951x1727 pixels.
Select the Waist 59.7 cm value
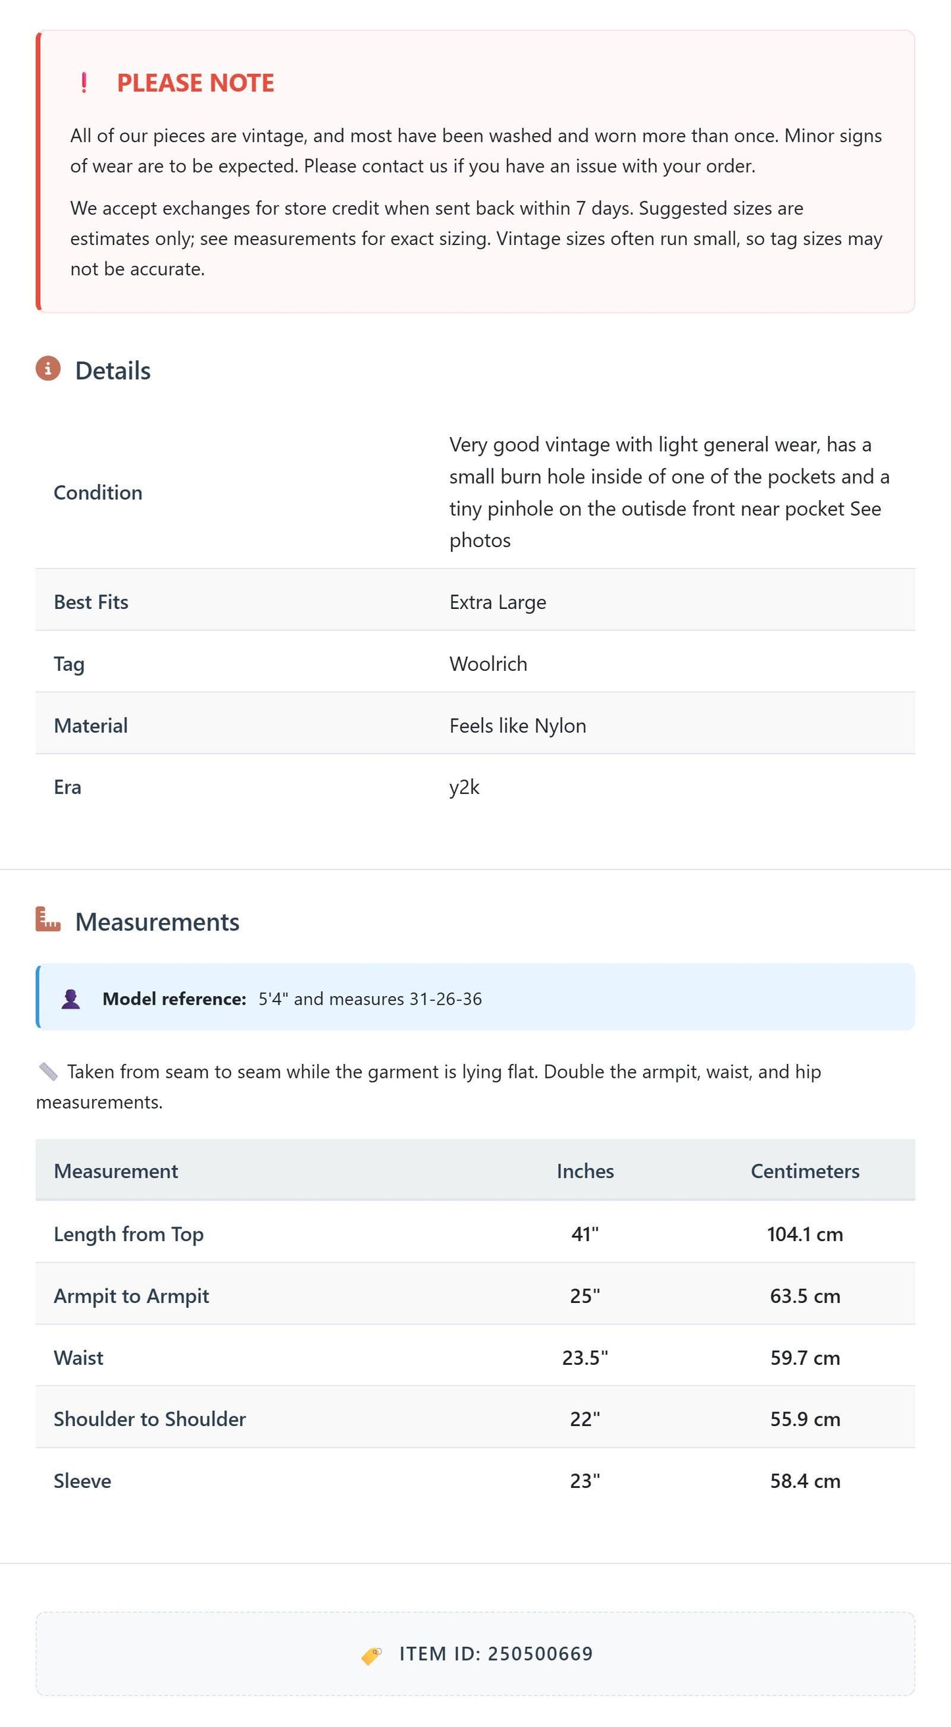pos(805,1358)
